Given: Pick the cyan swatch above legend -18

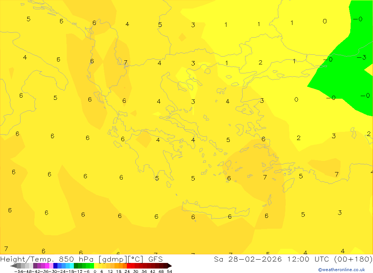Looking at the screenshot, I should (x=72, y=266).
